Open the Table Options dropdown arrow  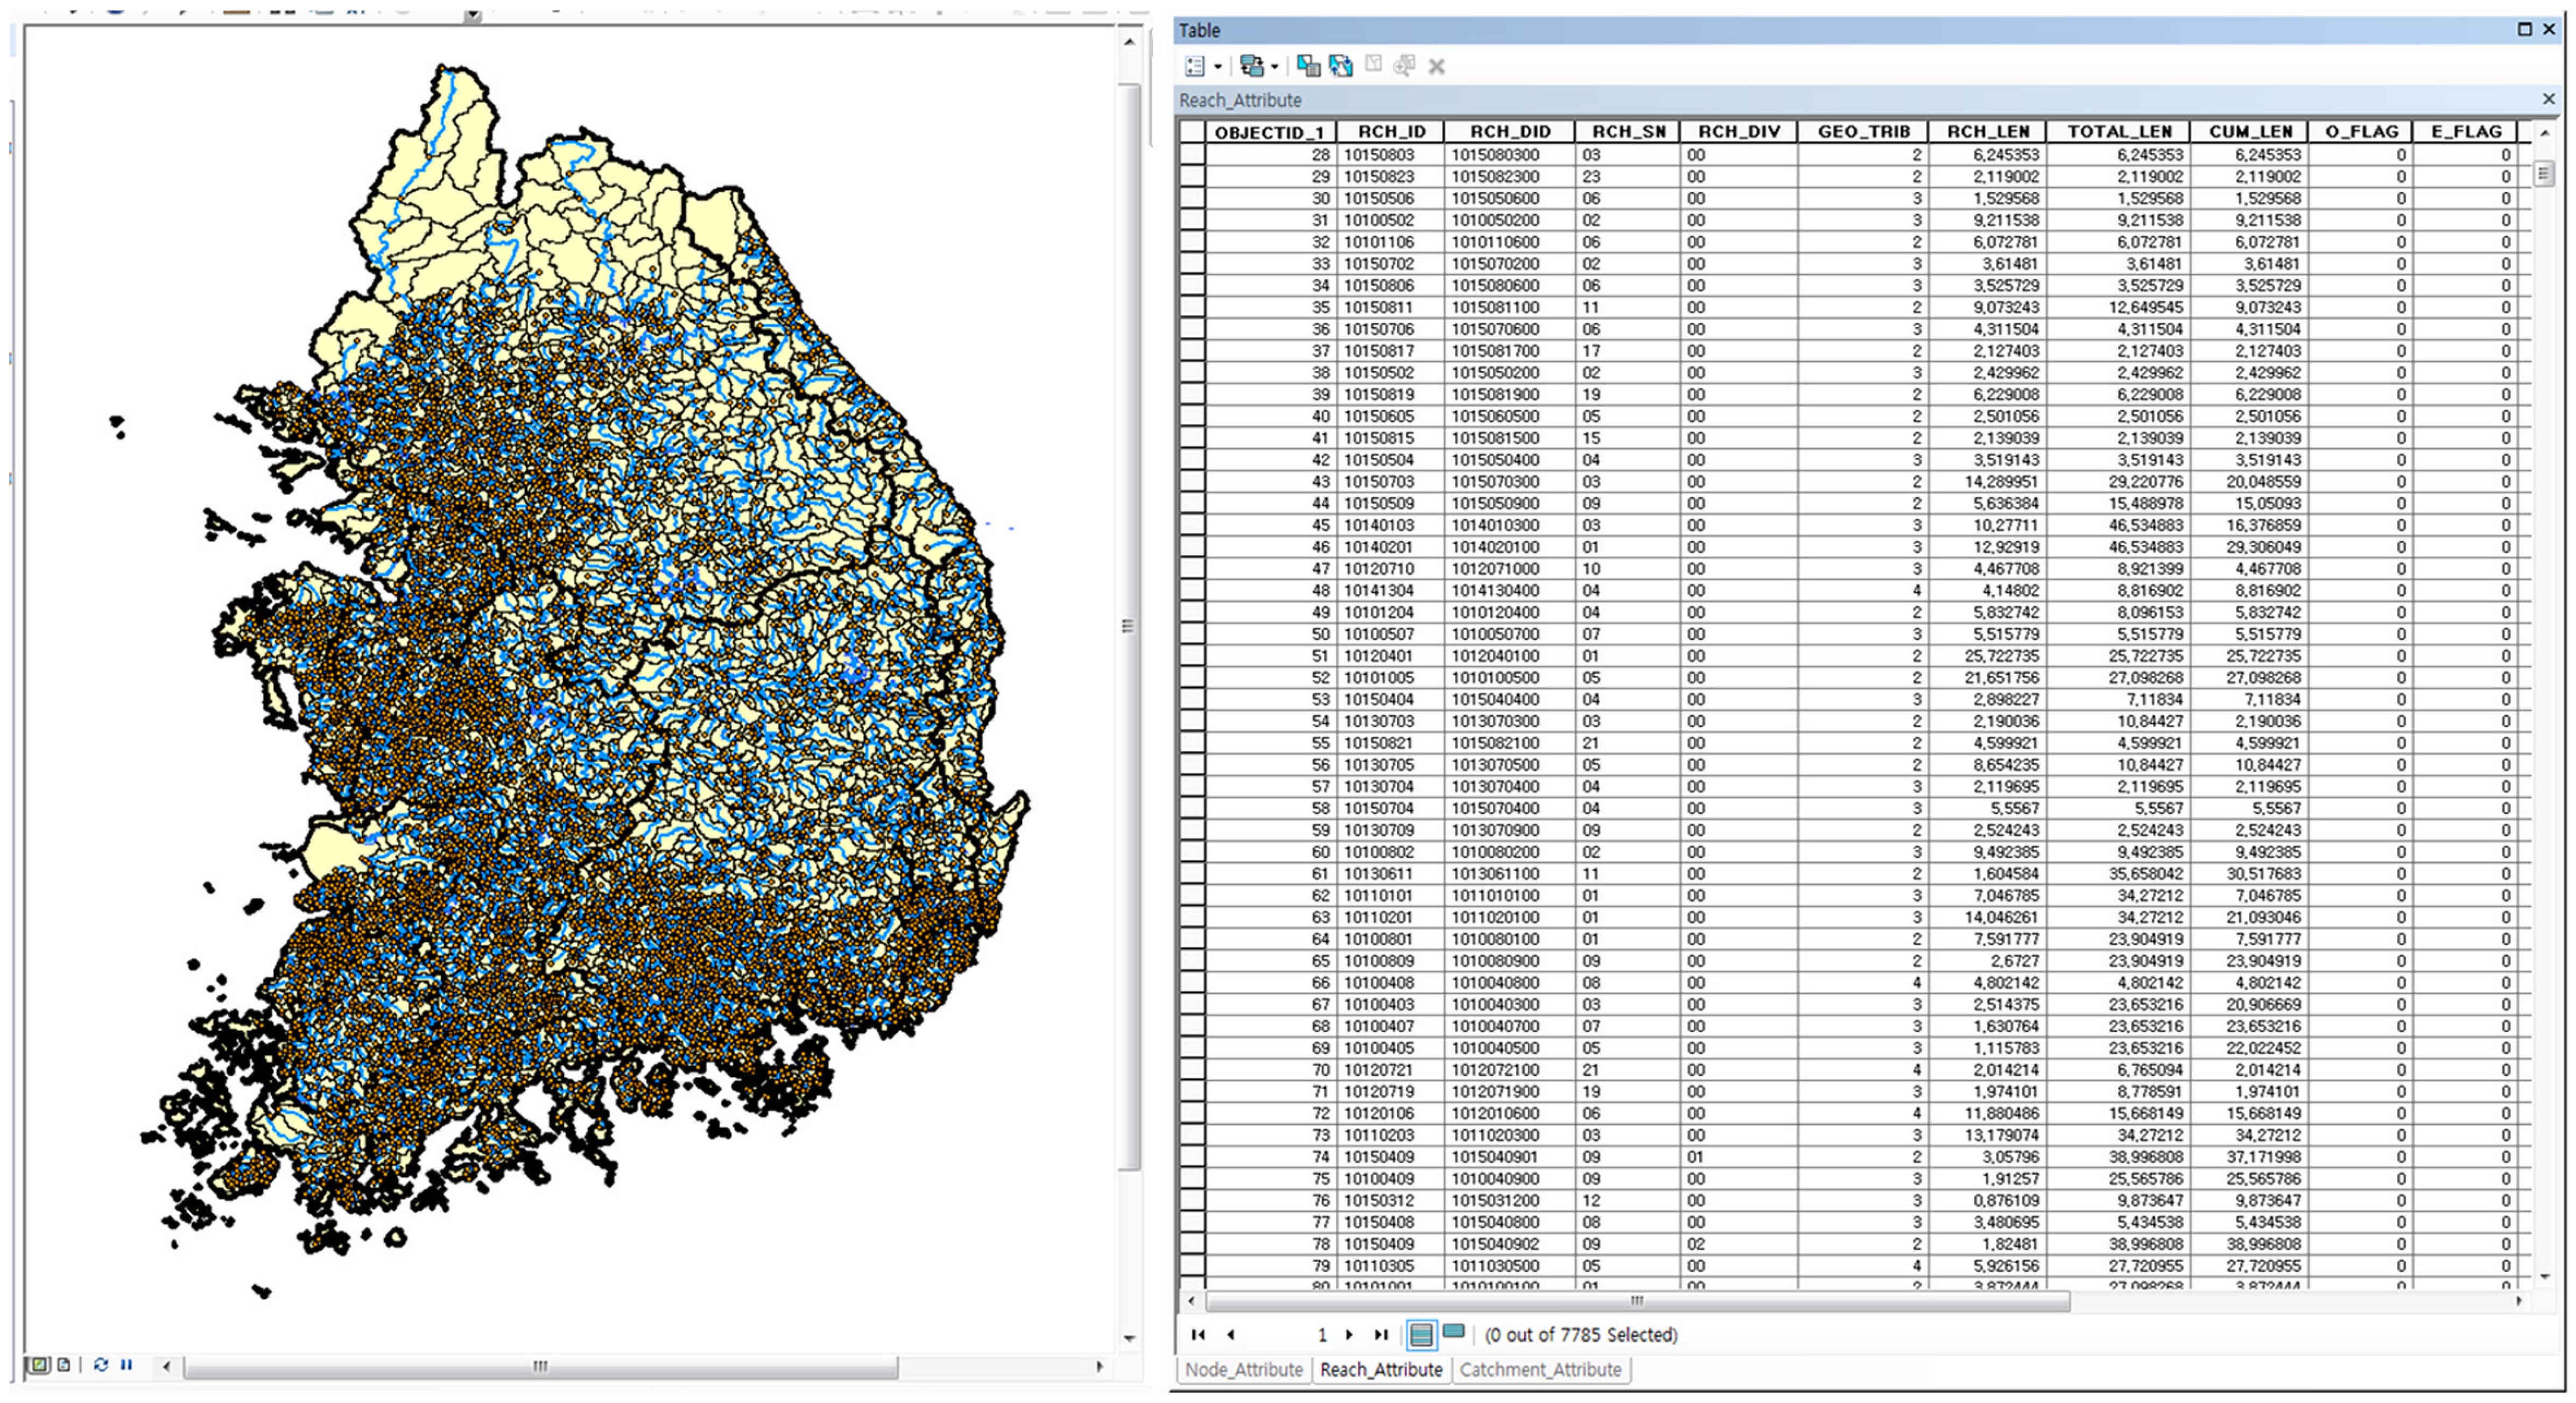coord(1218,67)
